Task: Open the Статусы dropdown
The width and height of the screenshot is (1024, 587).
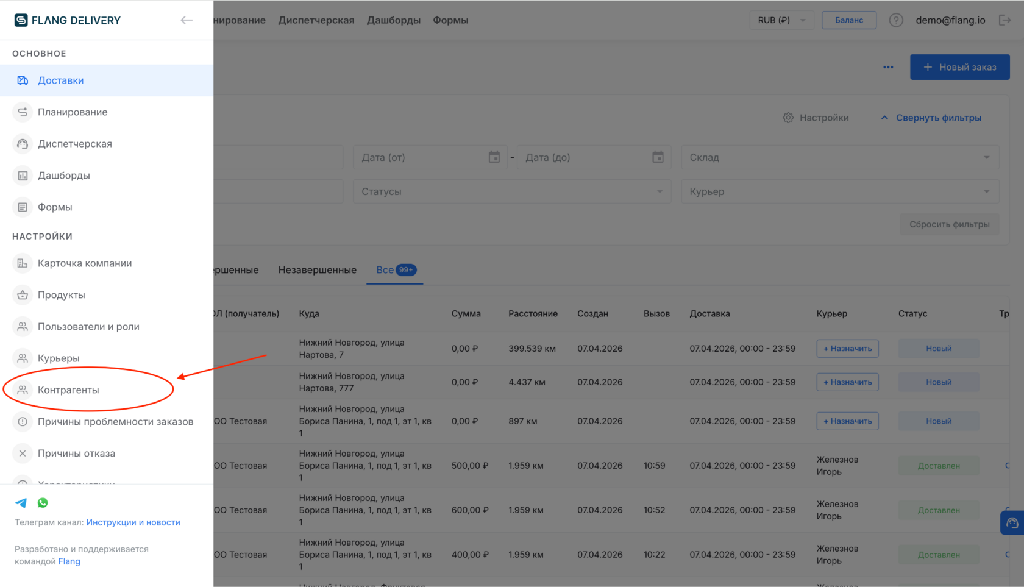Action: tap(512, 191)
